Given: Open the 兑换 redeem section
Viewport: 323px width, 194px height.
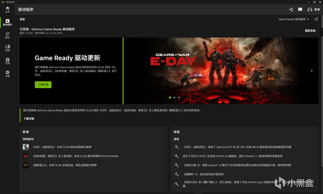Looking at the screenshot, I should (8, 61).
